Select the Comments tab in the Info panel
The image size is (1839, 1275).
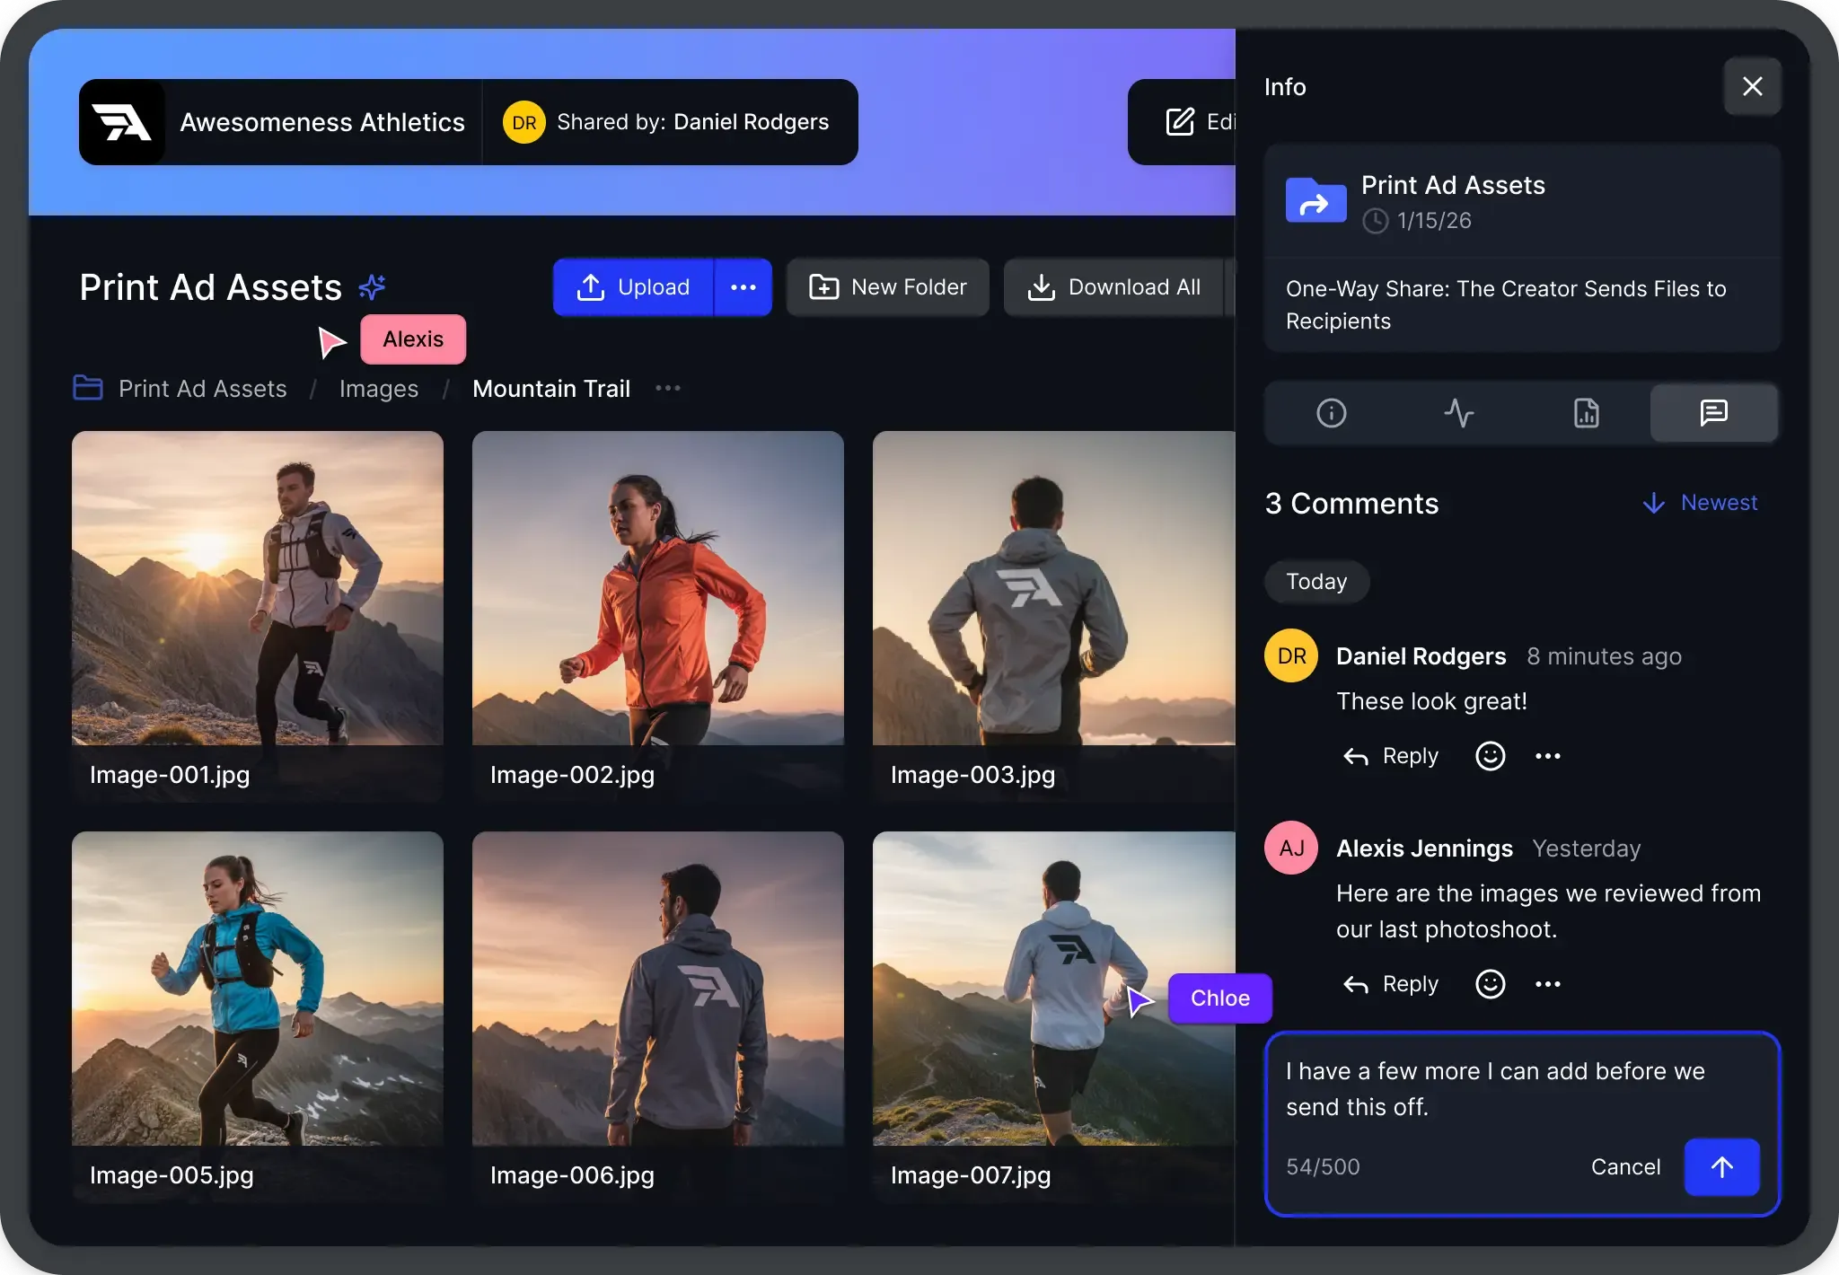pos(1713,413)
